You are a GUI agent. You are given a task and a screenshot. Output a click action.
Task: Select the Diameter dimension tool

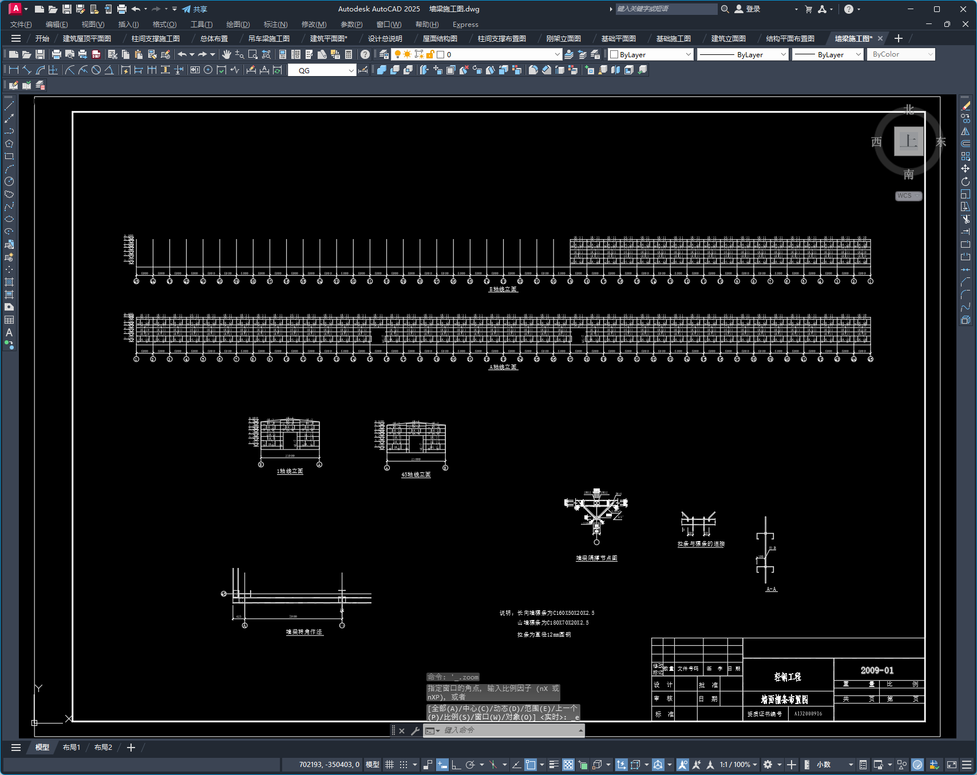96,70
